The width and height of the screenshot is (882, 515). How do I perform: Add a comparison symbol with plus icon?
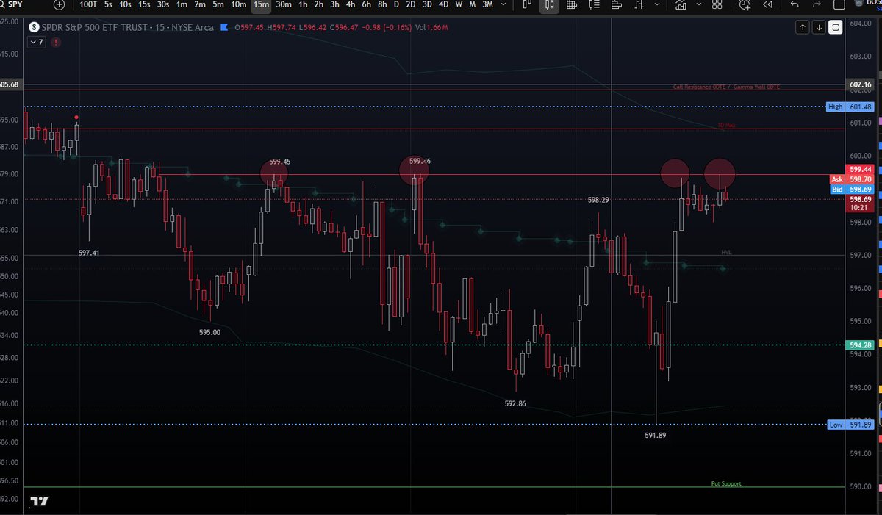[x=57, y=5]
